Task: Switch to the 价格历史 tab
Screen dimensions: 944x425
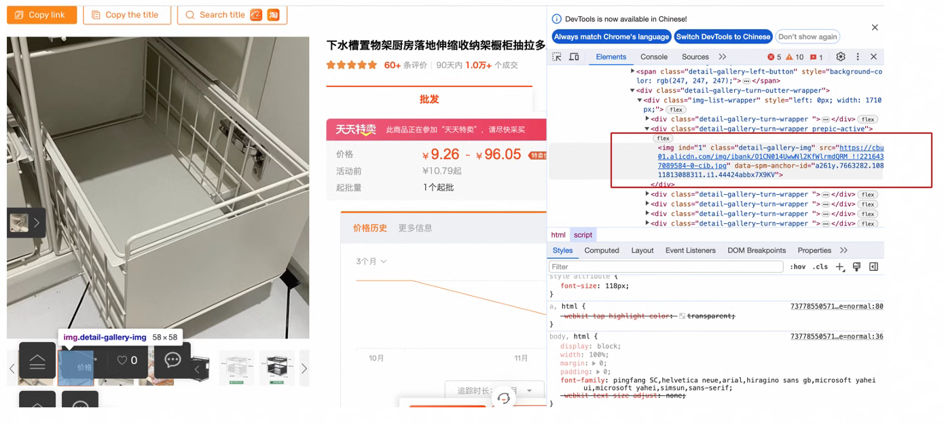Action: 370,228
